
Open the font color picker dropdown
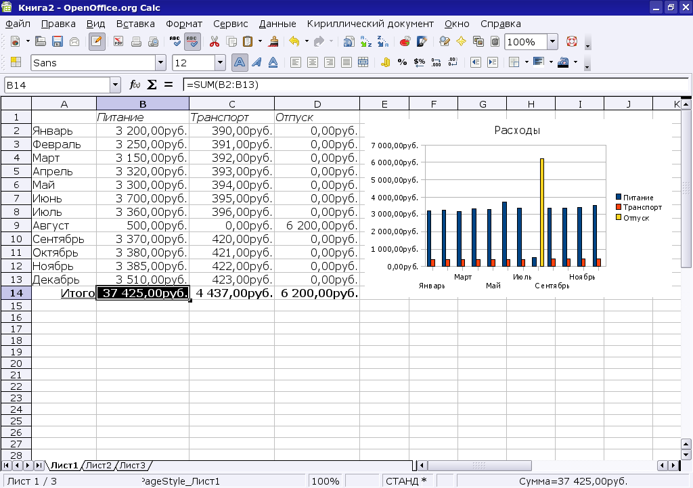pos(576,63)
